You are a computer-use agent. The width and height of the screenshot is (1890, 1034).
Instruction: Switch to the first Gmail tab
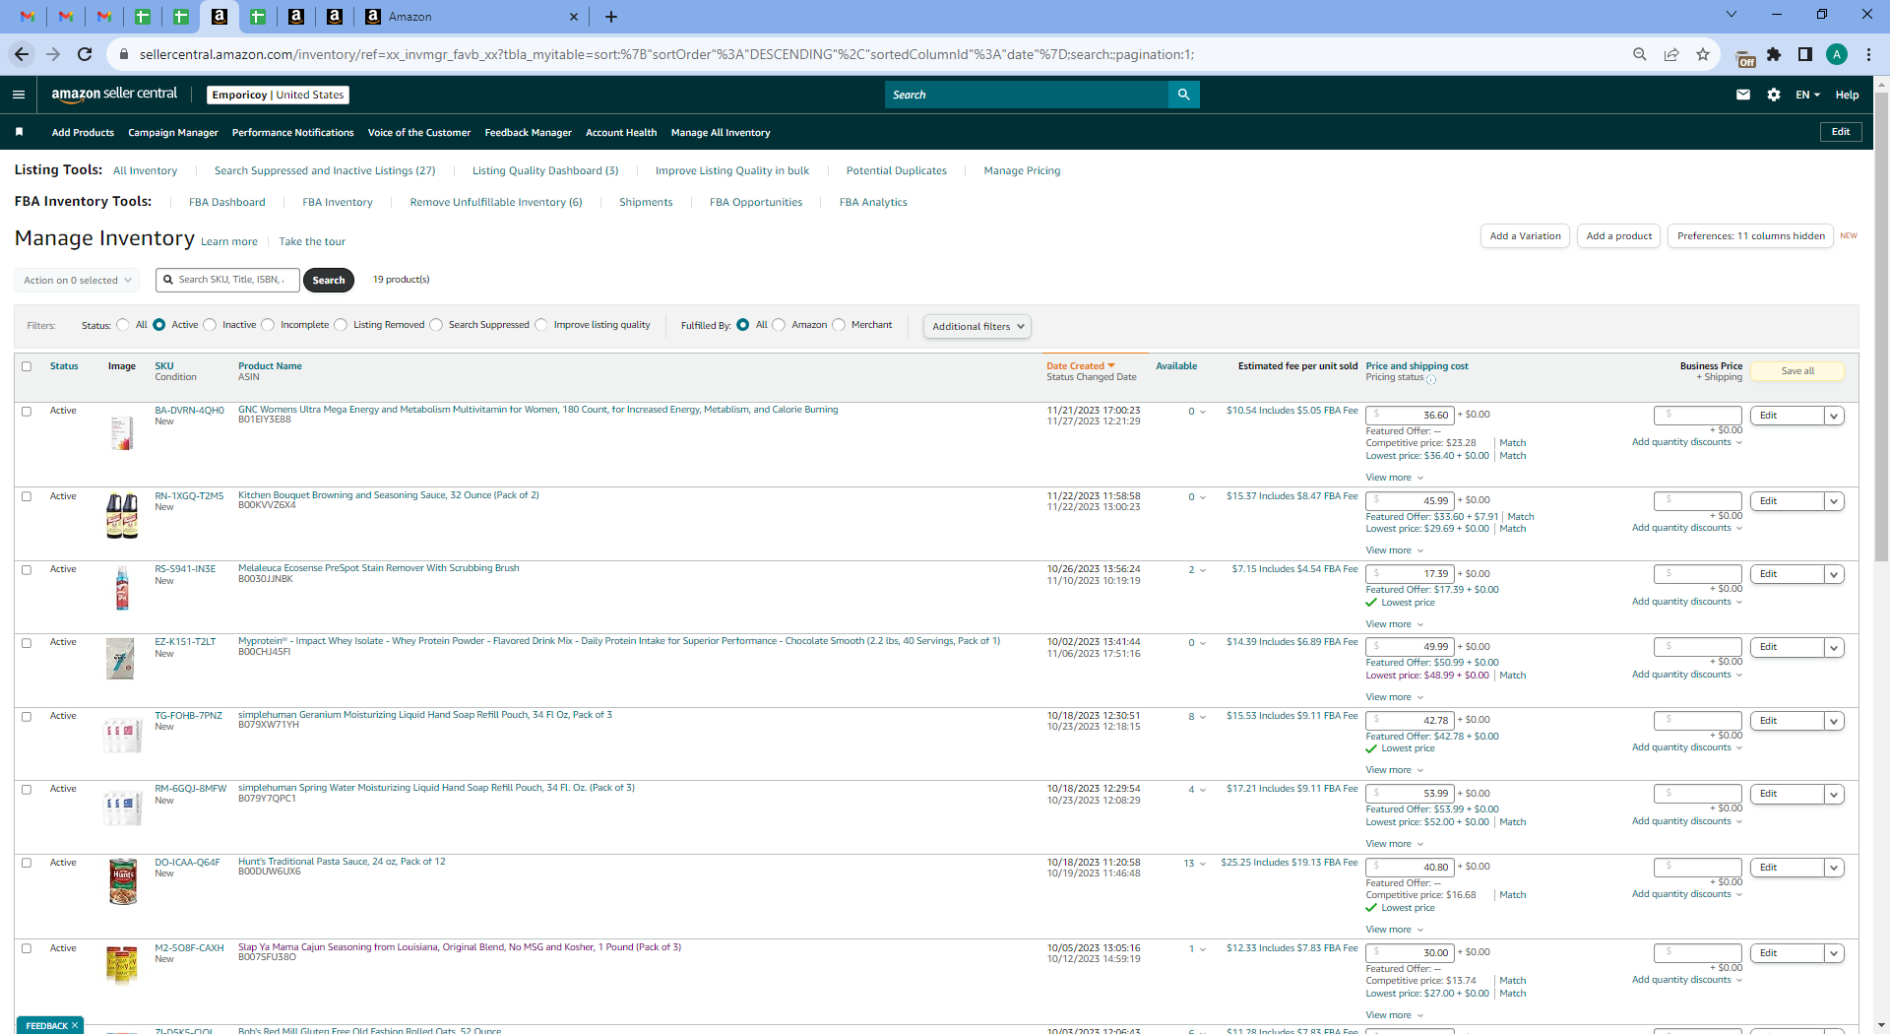[28, 16]
